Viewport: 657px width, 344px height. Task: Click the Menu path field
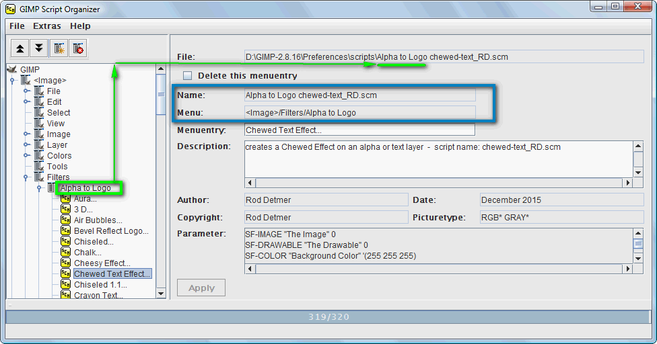click(x=360, y=112)
